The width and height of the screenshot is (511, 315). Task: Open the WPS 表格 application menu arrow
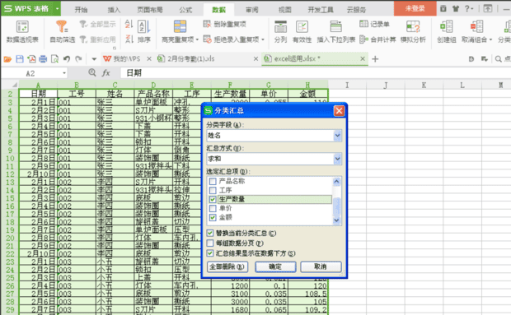point(57,9)
